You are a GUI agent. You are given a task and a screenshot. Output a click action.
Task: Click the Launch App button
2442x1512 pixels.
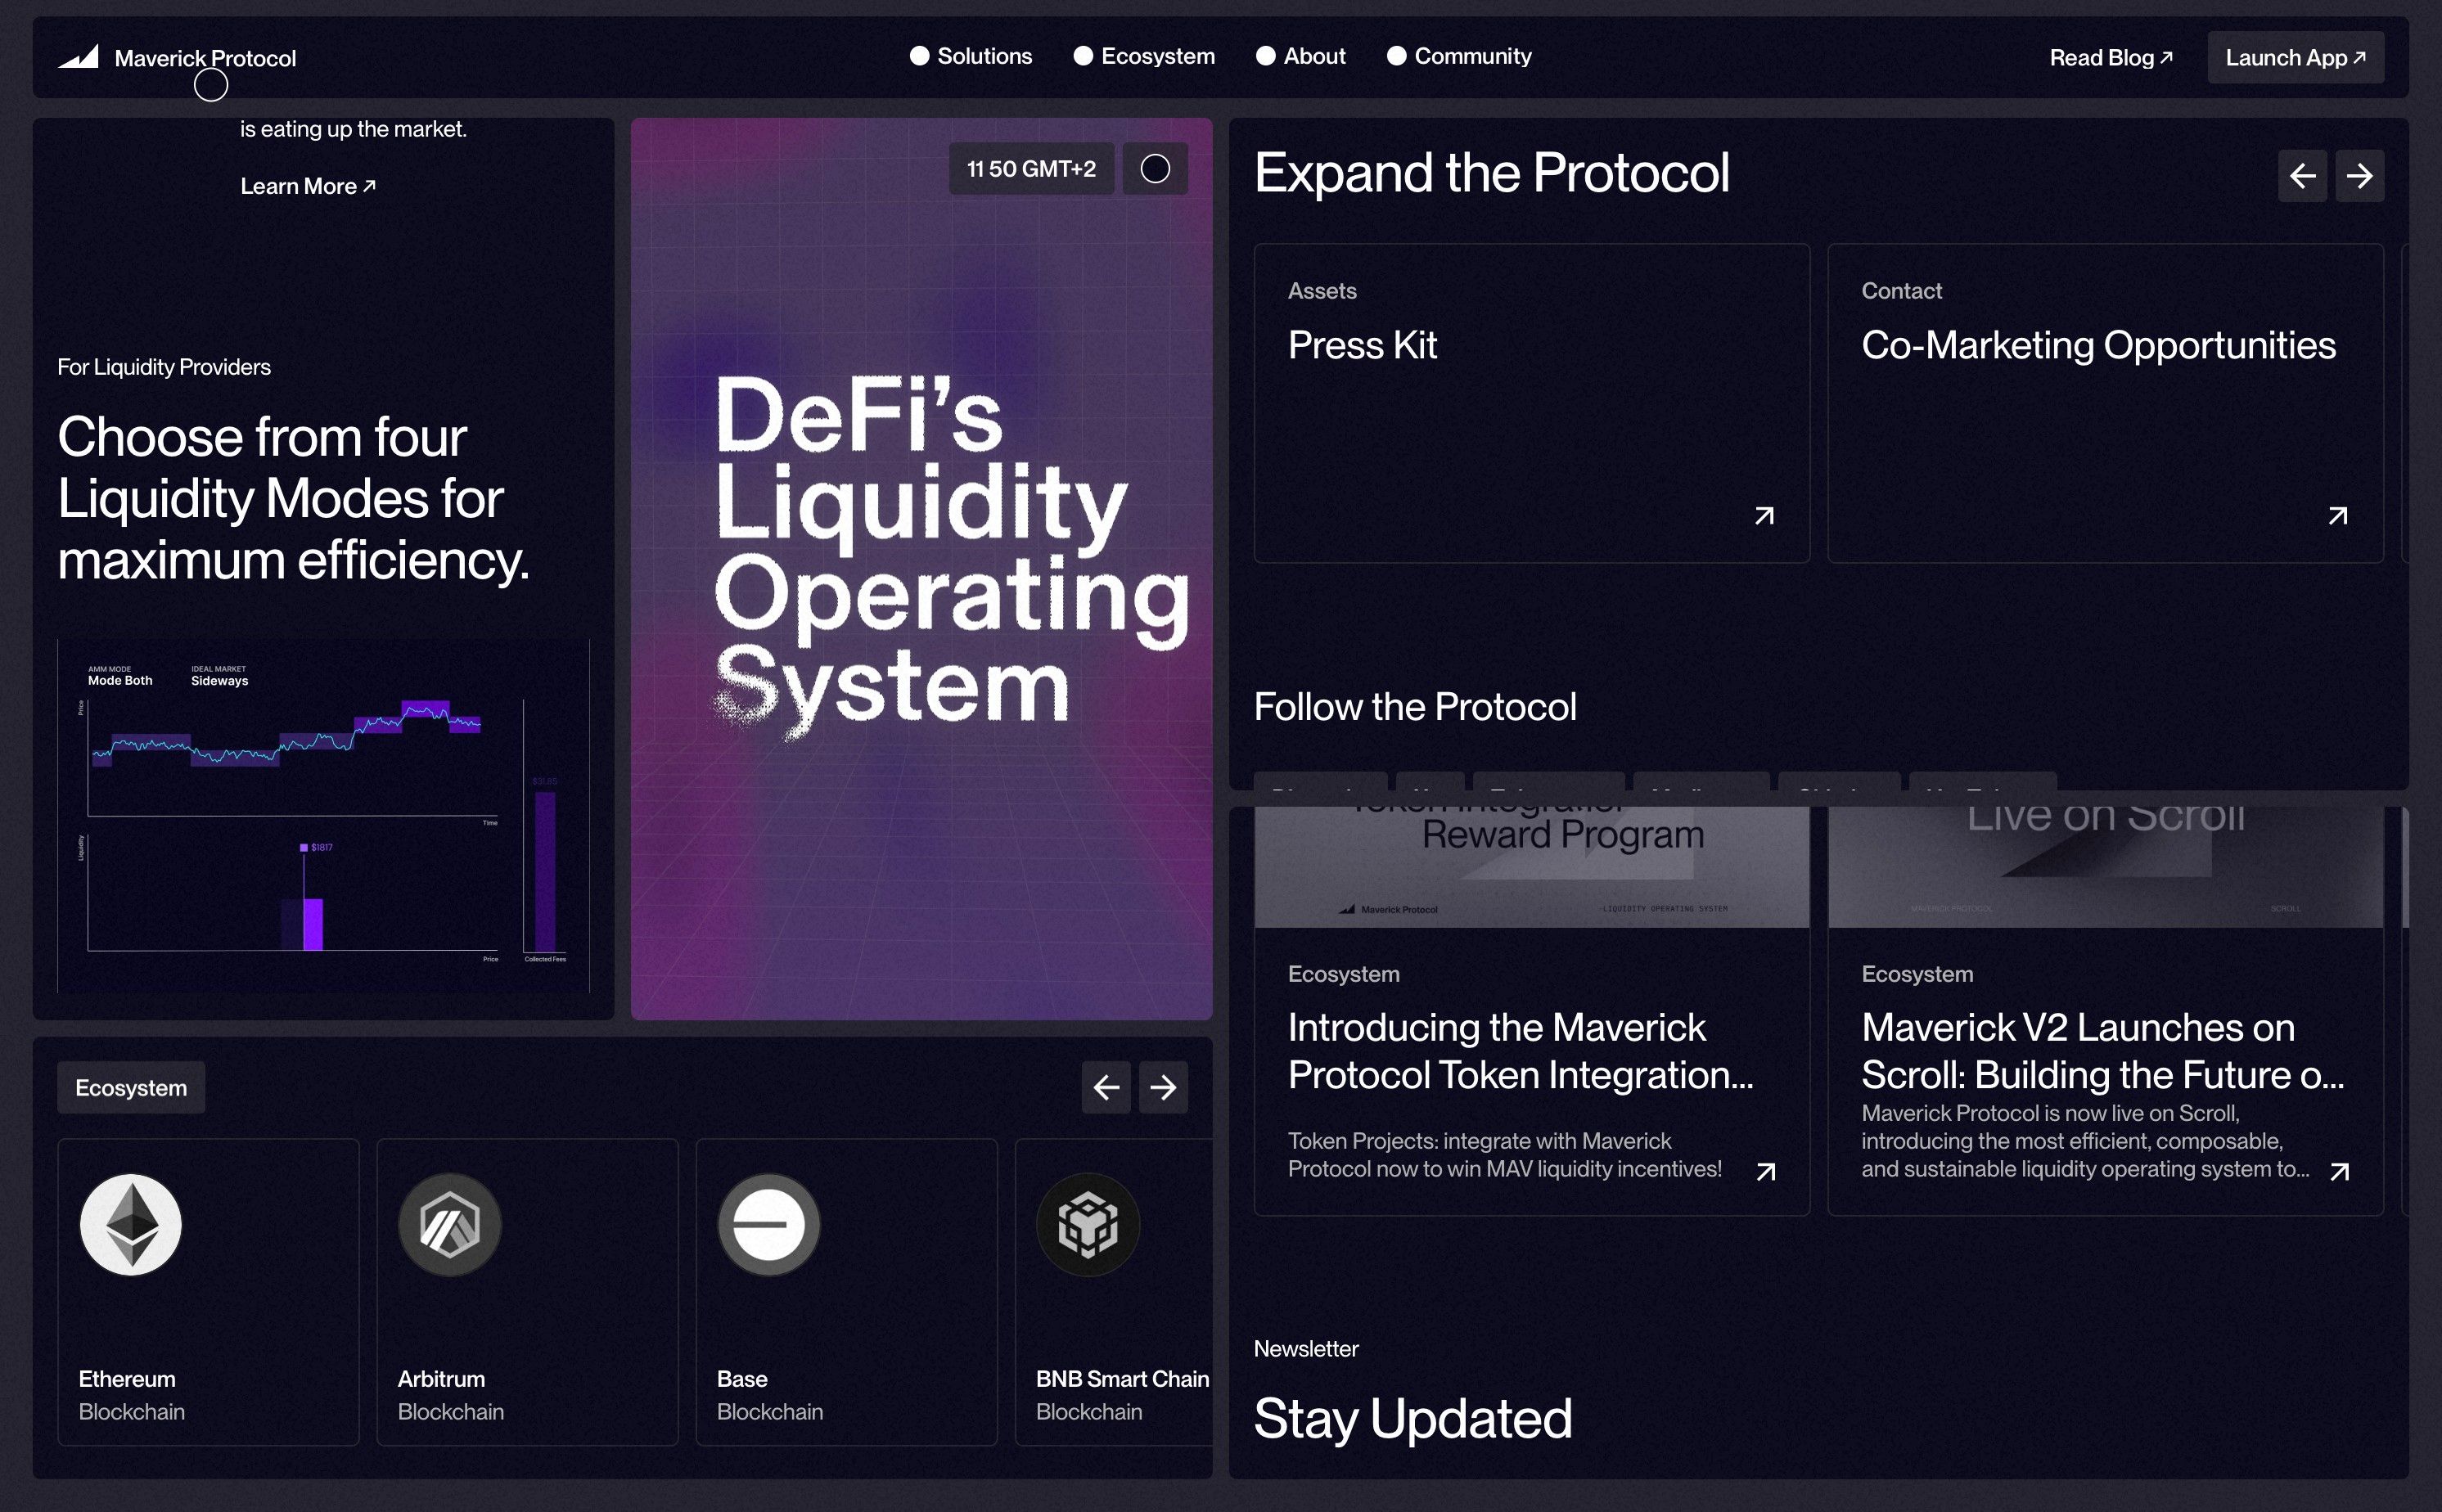2295,58
